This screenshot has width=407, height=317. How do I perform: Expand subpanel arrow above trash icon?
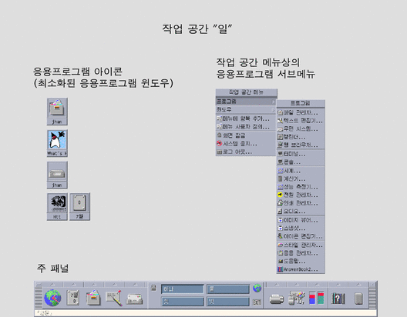[358, 285]
